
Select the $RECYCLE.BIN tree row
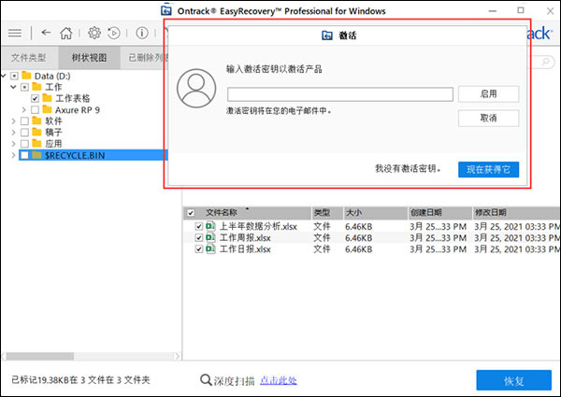pos(93,155)
